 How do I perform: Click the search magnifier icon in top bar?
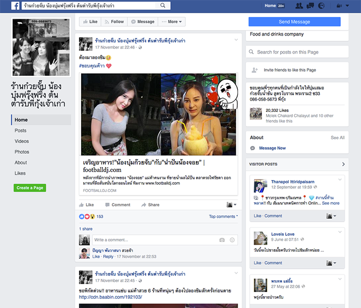[x=162, y=6]
